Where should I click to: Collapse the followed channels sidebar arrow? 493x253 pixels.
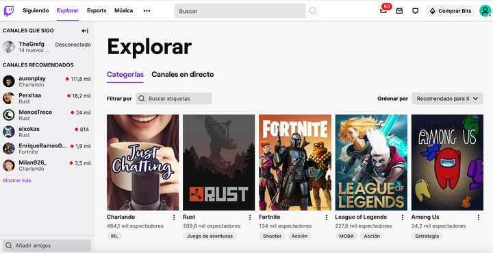(x=85, y=31)
